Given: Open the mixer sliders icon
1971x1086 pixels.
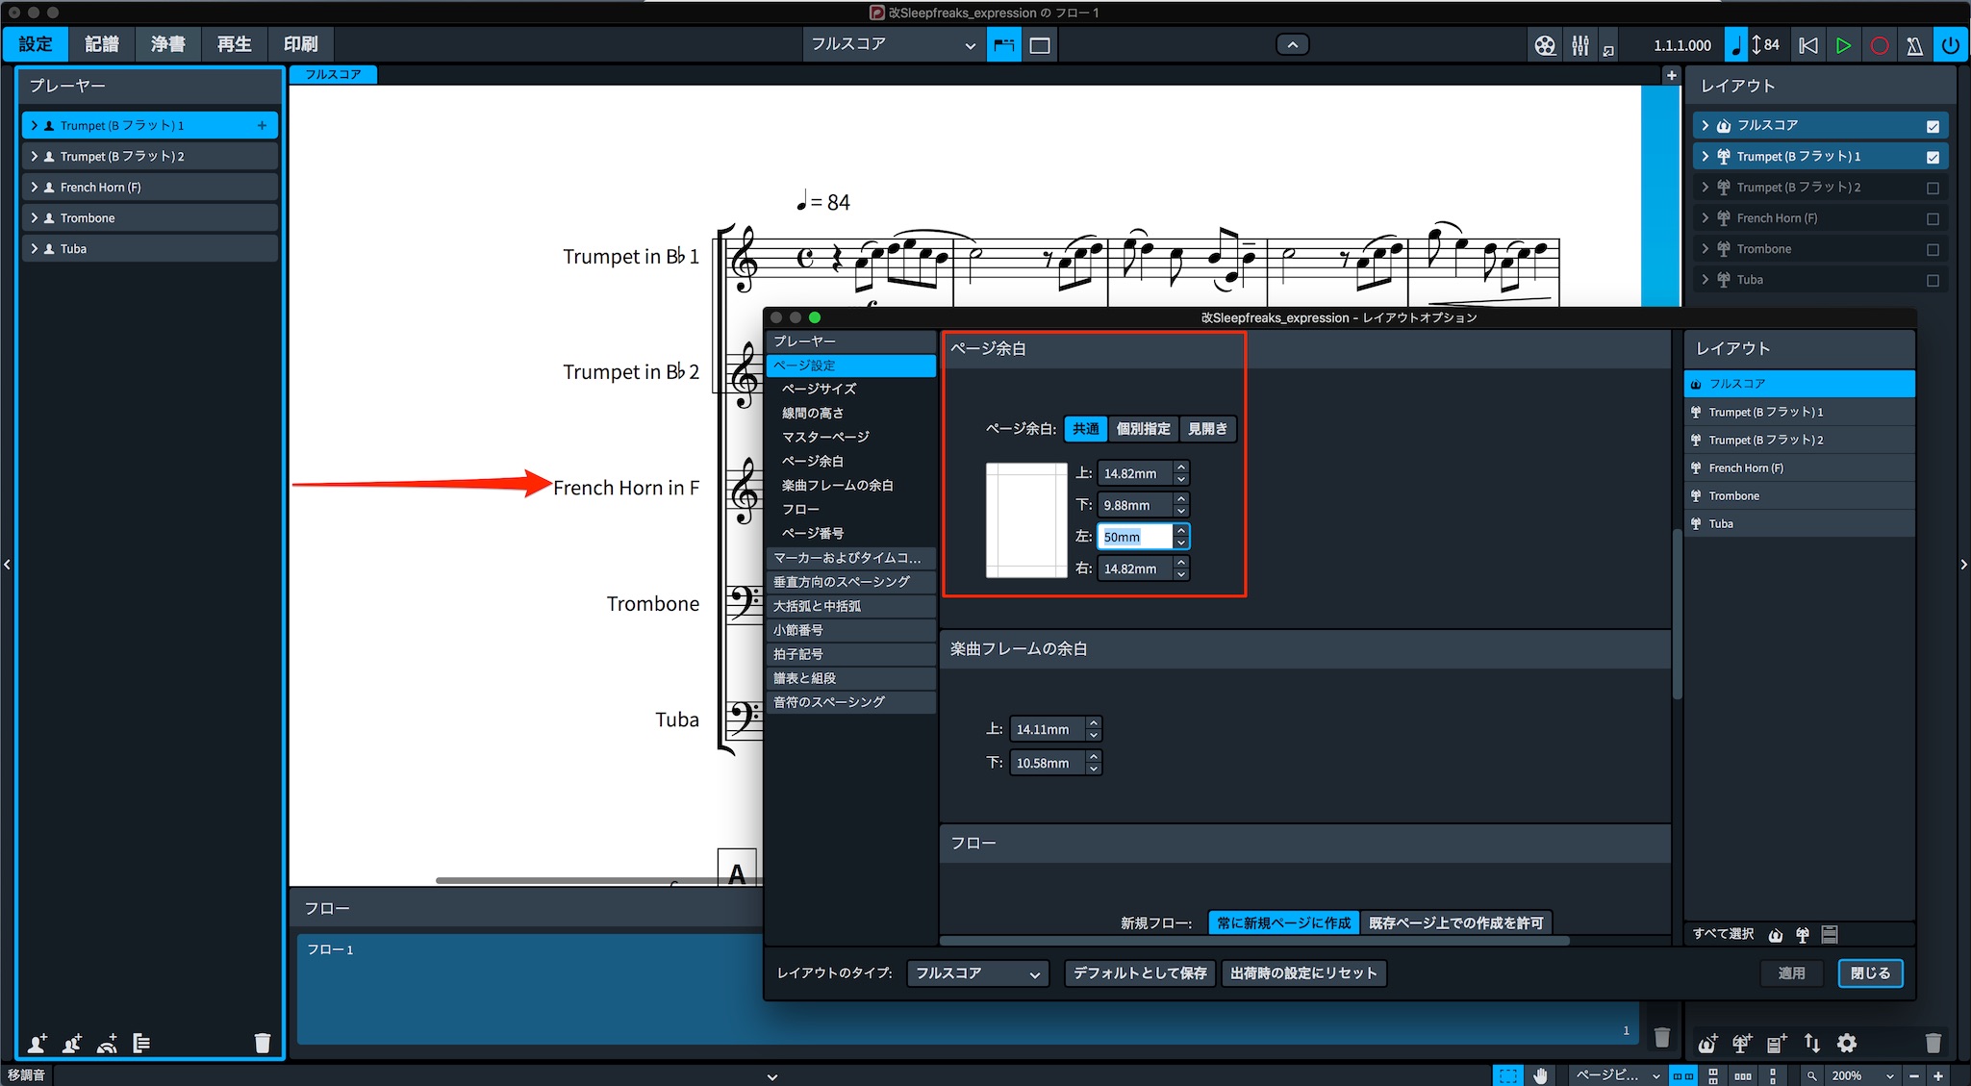Looking at the screenshot, I should tap(1580, 45).
